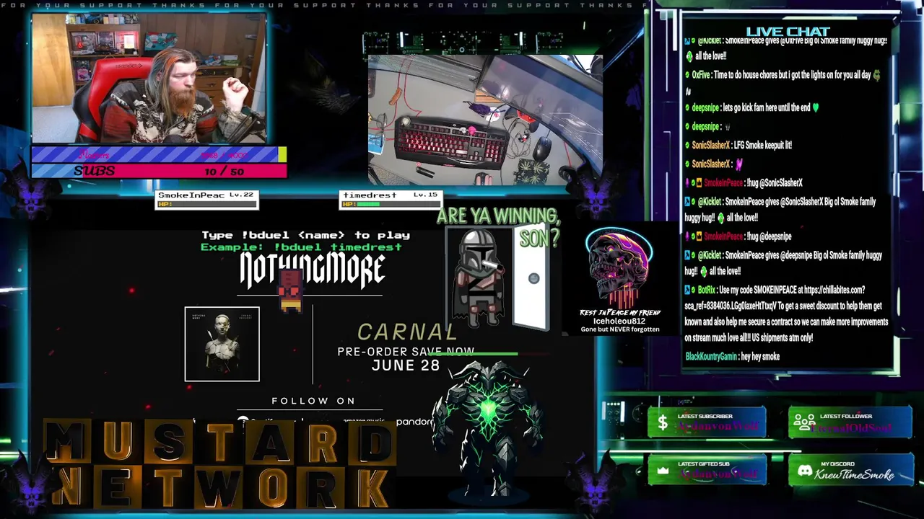This screenshot has width=924, height=519.
Task: Click the badge beside BotRix username
Action: pyautogui.click(x=688, y=290)
